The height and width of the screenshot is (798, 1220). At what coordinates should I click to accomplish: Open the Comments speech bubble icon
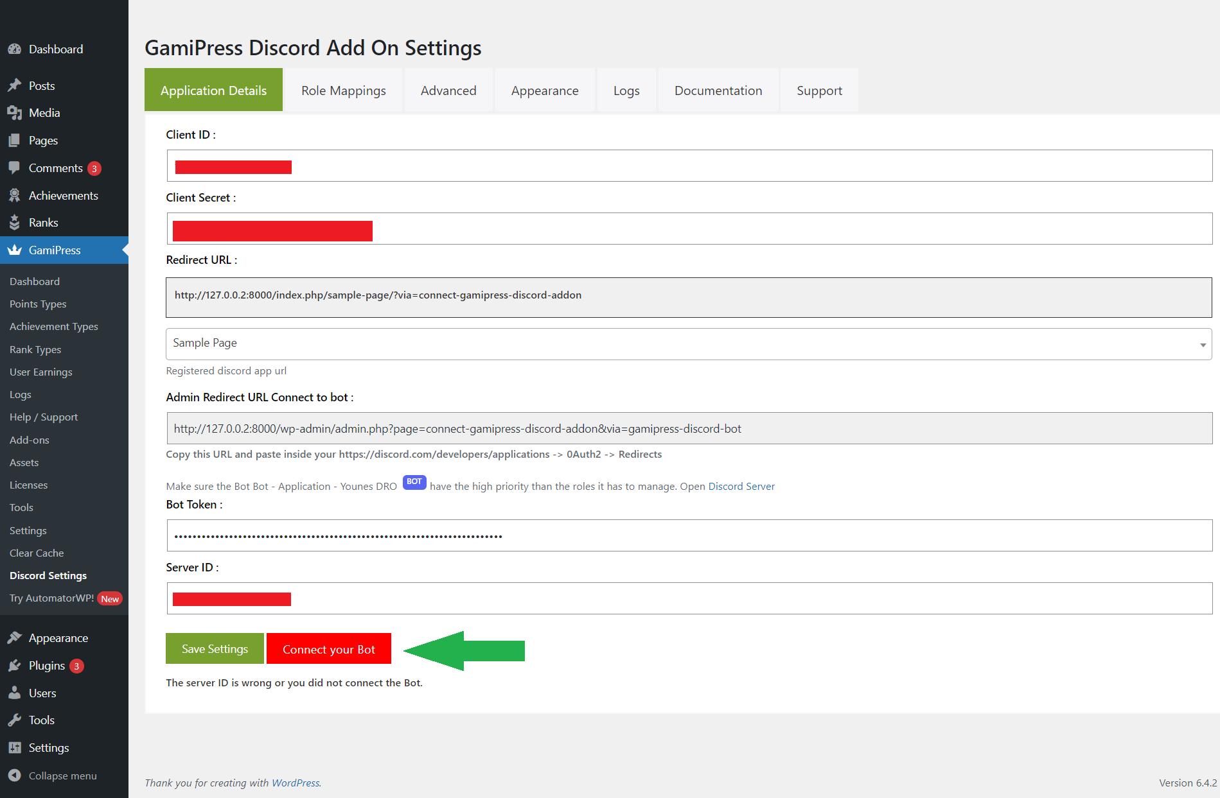tap(15, 168)
